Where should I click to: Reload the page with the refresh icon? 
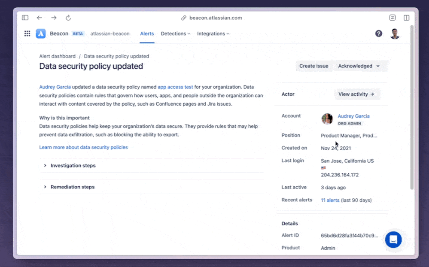[x=68, y=18]
